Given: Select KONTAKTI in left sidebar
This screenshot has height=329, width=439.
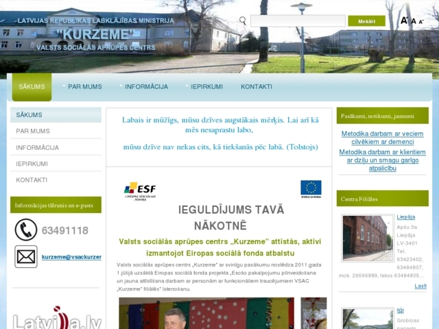Looking at the screenshot, I should click(x=56, y=180).
